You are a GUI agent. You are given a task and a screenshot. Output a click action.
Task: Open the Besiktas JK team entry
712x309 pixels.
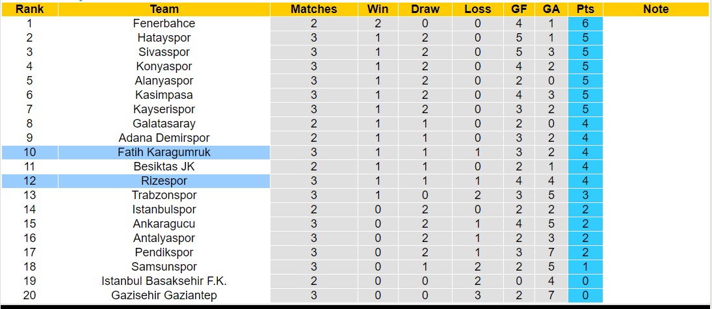(x=164, y=167)
